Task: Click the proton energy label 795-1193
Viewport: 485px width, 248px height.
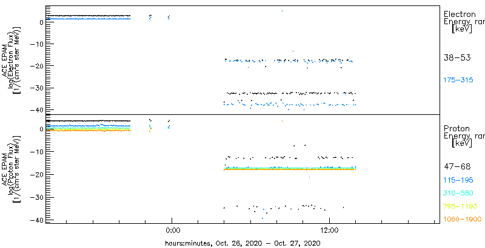Action: [x=460, y=206]
